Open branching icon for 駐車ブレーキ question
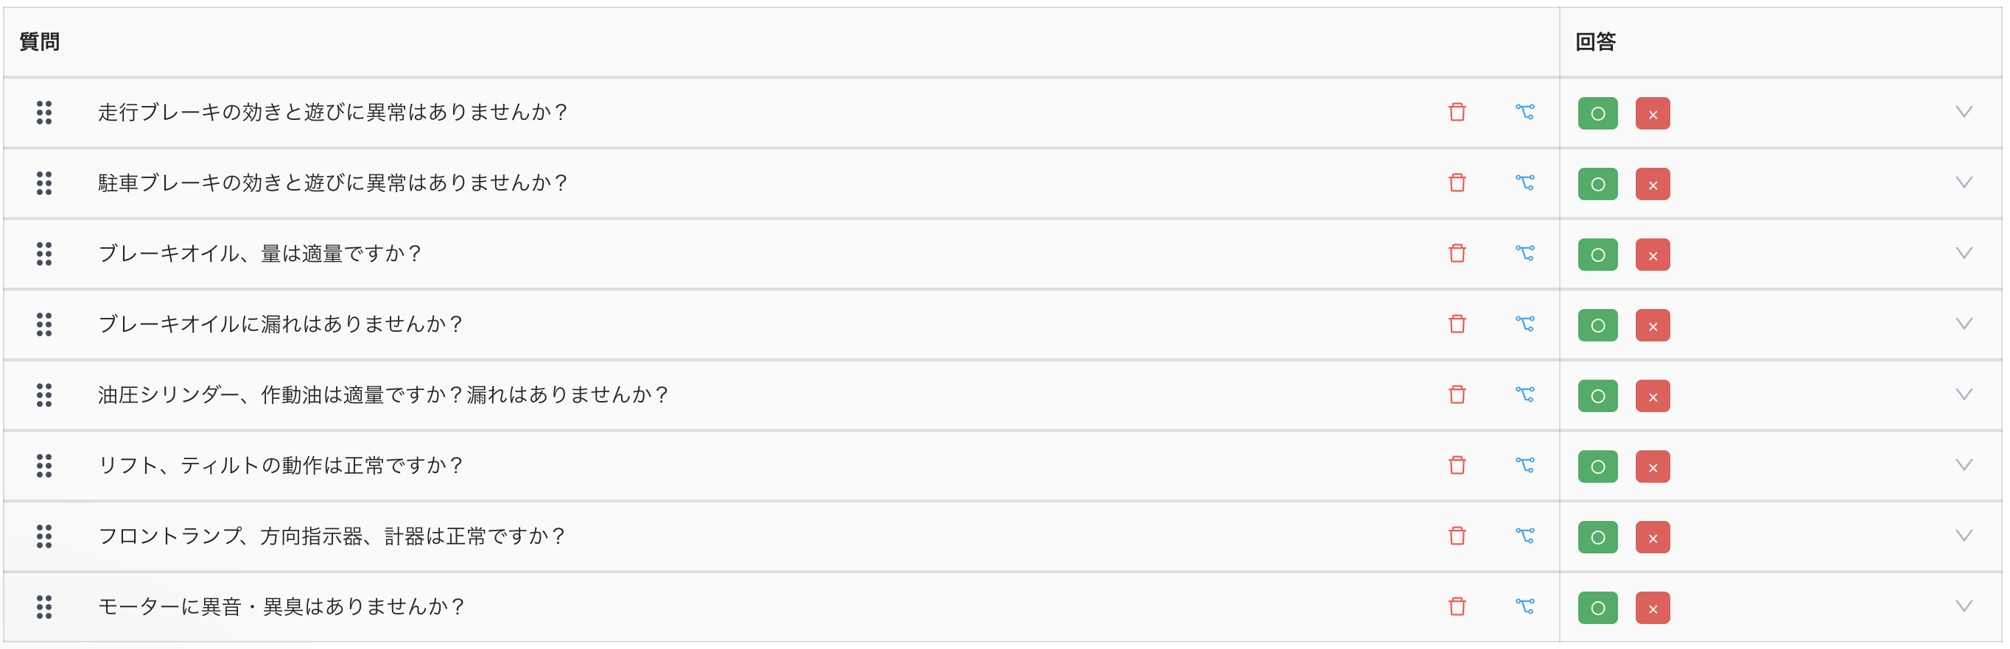The height and width of the screenshot is (649, 2010). click(x=1524, y=183)
